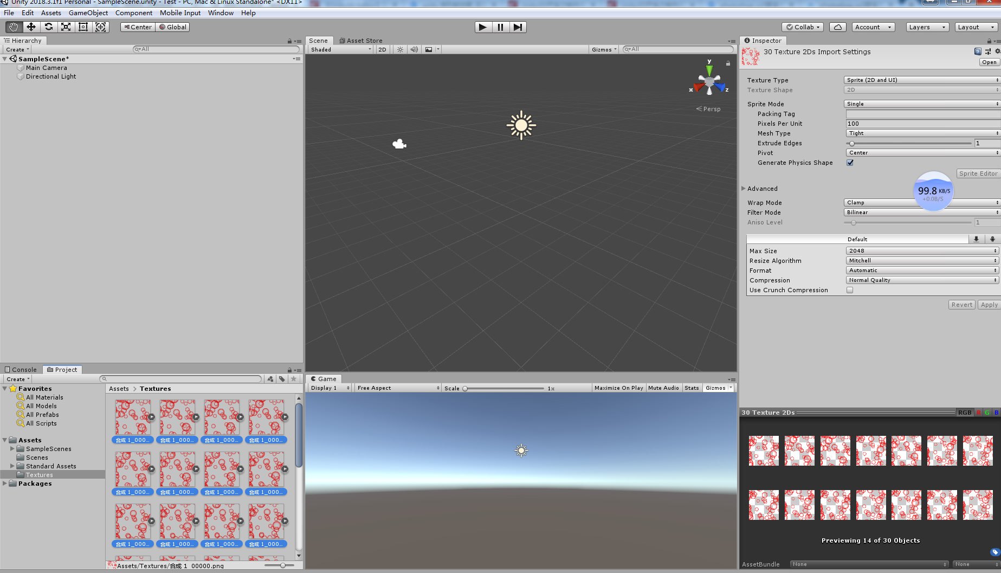This screenshot has height=573, width=1001.
Task: Open the Component menu
Action: 134,13
